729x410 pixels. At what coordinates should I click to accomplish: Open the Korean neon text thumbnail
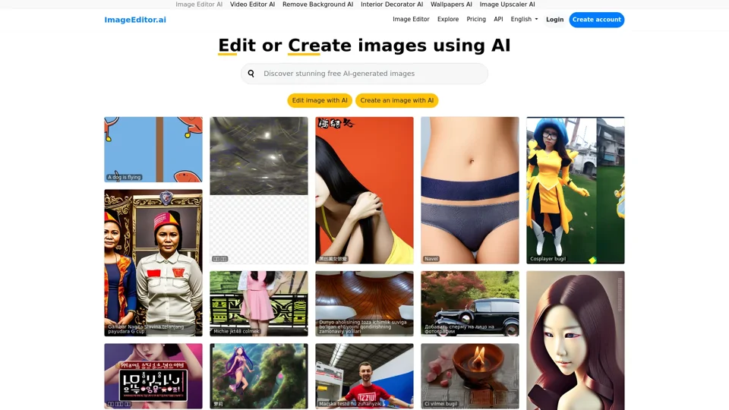coord(153,376)
